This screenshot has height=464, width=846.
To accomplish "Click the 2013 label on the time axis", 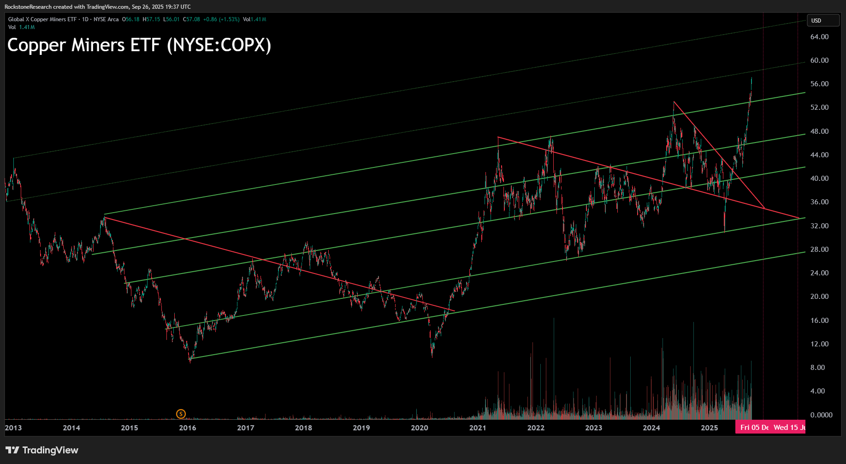I will [13, 428].
